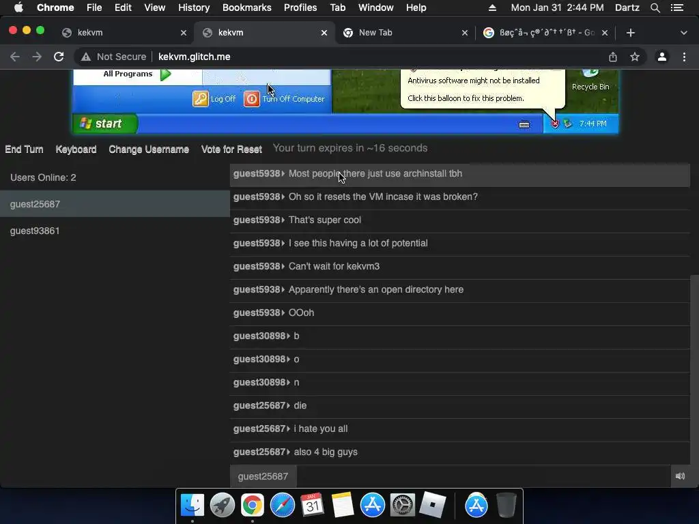This screenshot has height=524, width=699.
Task: Open the share page icon
Action: pos(613,57)
